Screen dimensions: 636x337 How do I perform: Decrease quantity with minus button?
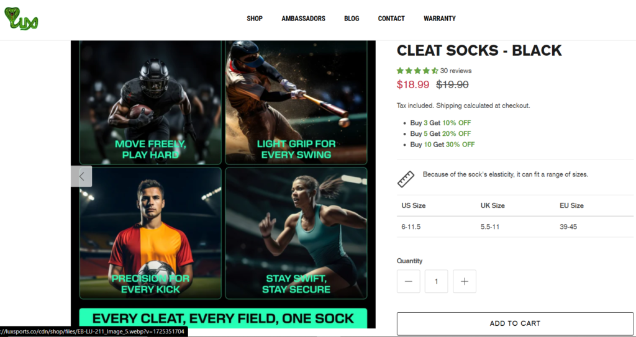[409, 281]
